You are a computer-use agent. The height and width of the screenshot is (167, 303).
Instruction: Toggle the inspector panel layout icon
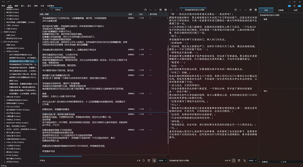299,6
